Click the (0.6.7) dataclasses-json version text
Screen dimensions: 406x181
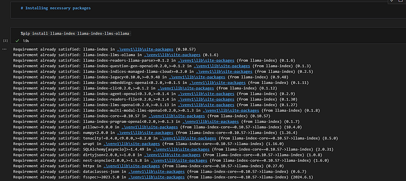(x=298, y=172)
